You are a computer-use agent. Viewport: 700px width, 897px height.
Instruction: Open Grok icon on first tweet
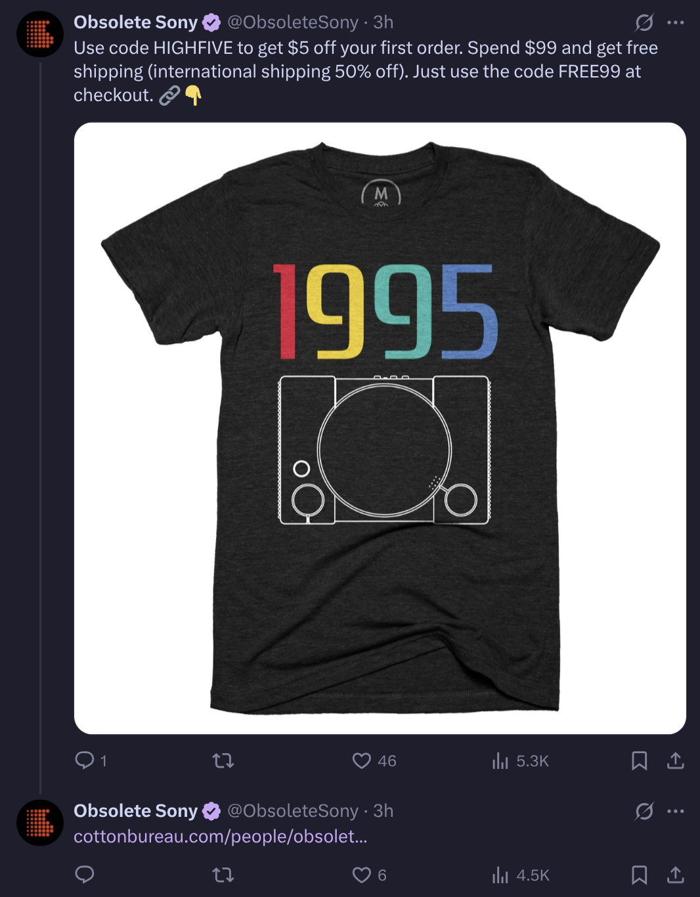[644, 23]
